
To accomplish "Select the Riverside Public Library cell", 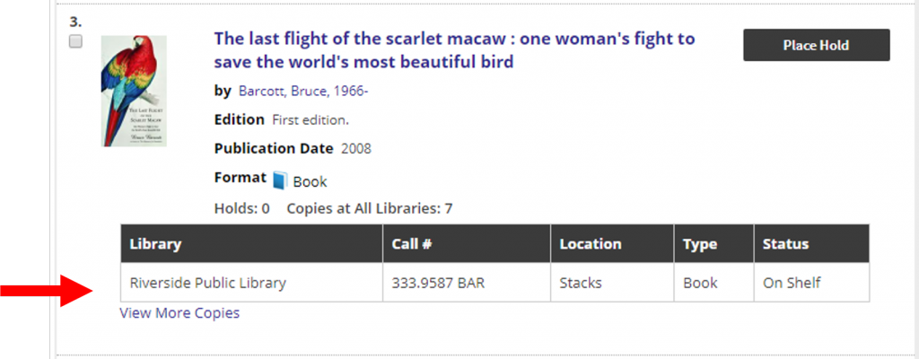I will pos(252,283).
